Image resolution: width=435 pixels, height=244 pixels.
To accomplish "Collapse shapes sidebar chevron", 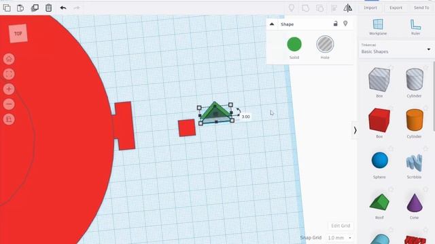I will (355, 130).
